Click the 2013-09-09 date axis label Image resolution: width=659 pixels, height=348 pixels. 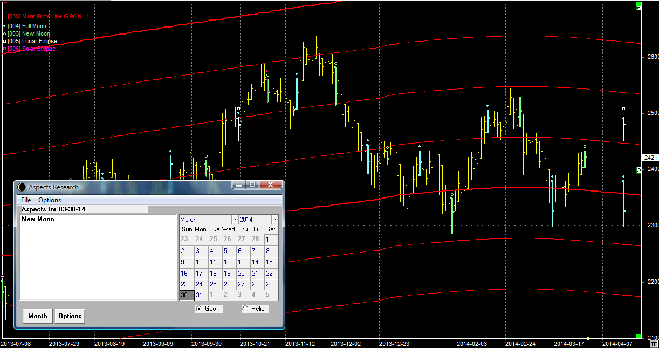pos(158,343)
